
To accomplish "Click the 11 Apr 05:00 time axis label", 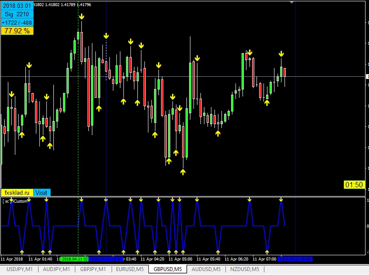I will pyautogui.click(x=180, y=259).
